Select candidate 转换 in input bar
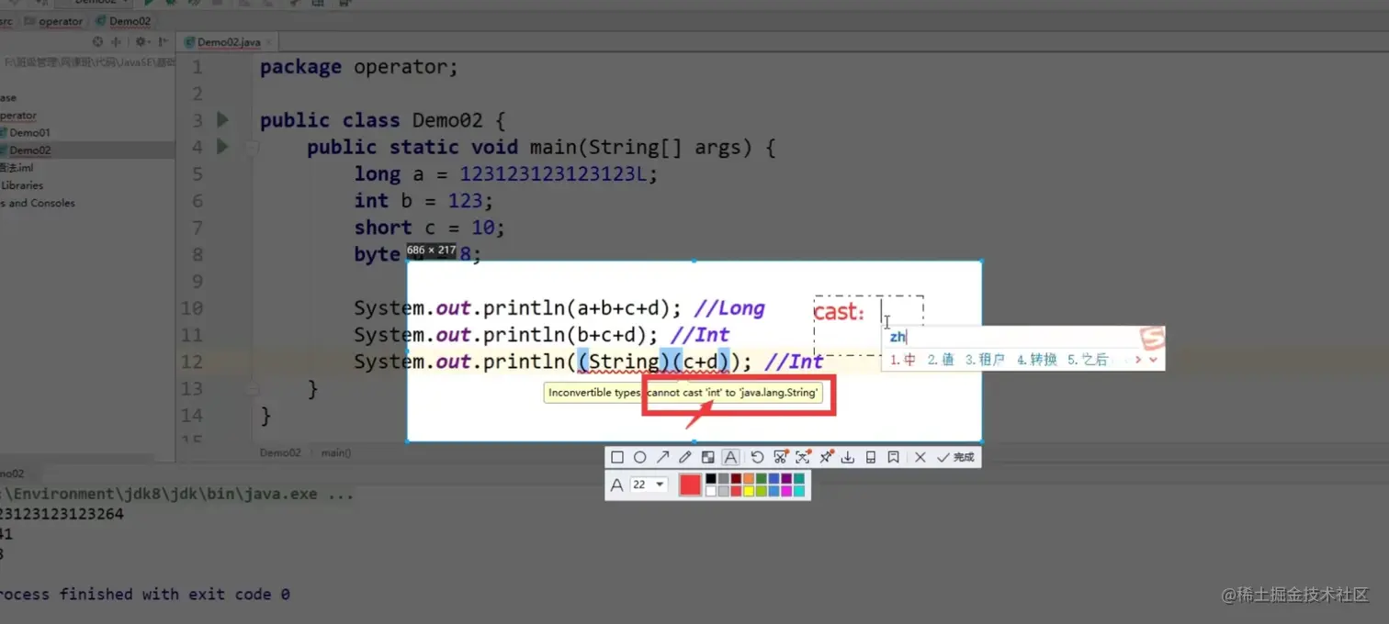 [x=1045, y=360]
